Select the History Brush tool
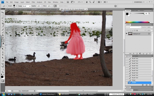The height and width of the screenshot is (96, 154). [x=3, y=38]
